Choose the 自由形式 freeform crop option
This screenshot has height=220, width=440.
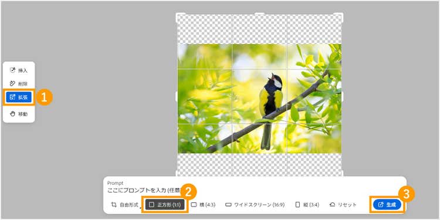coord(124,205)
